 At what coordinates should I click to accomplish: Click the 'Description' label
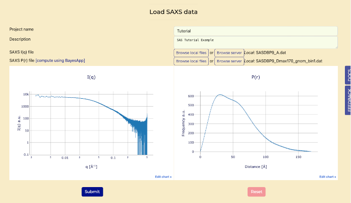20,39
